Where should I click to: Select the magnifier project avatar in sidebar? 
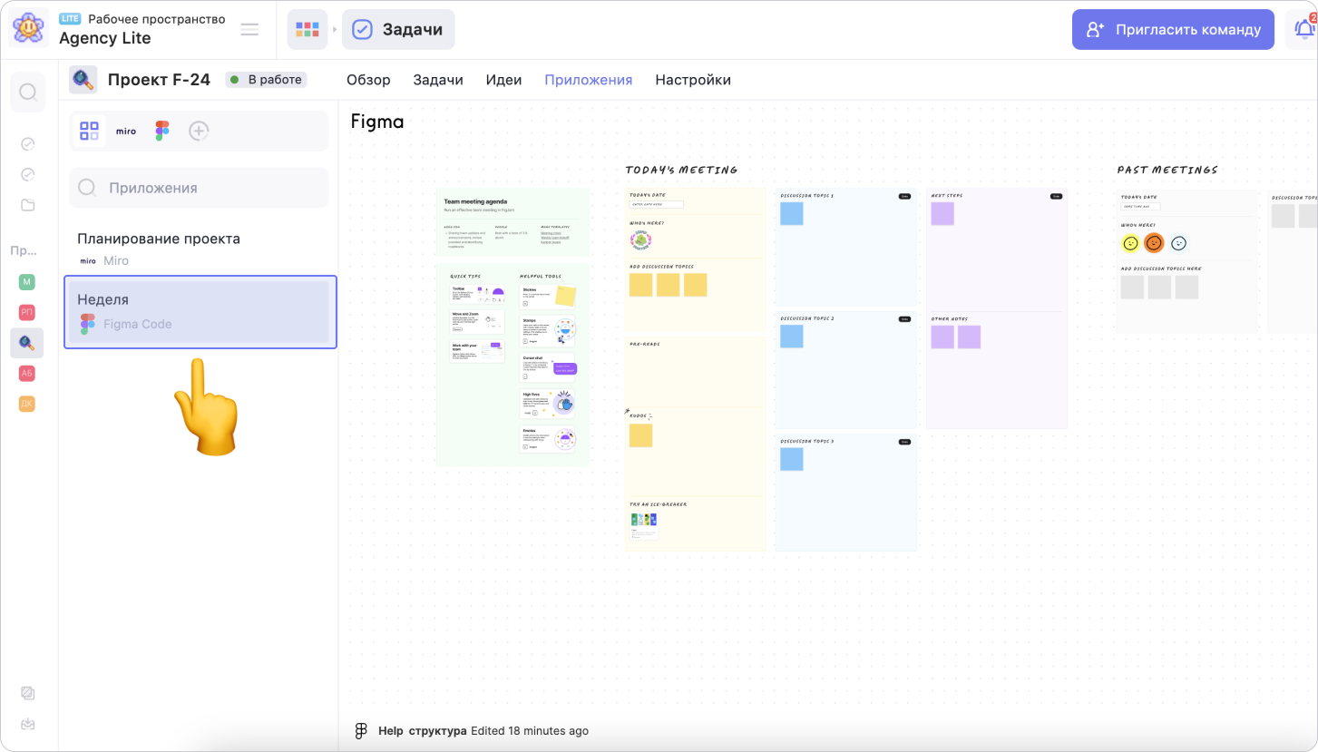[x=27, y=343]
